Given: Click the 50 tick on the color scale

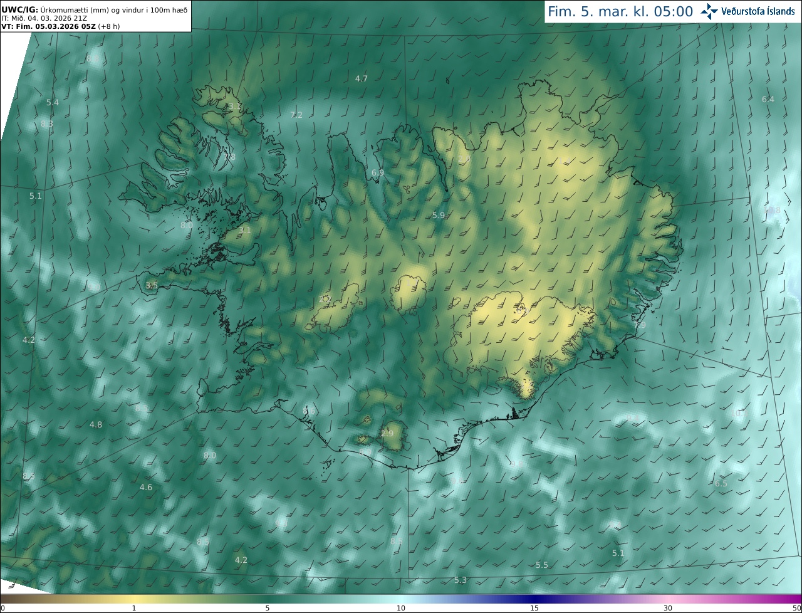Looking at the screenshot, I should [797, 608].
